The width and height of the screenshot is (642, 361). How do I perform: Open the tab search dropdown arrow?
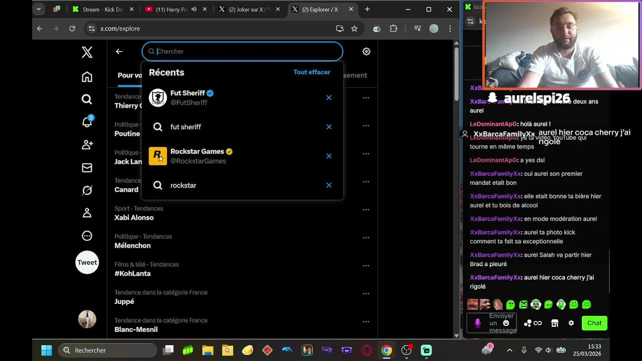coord(39,9)
